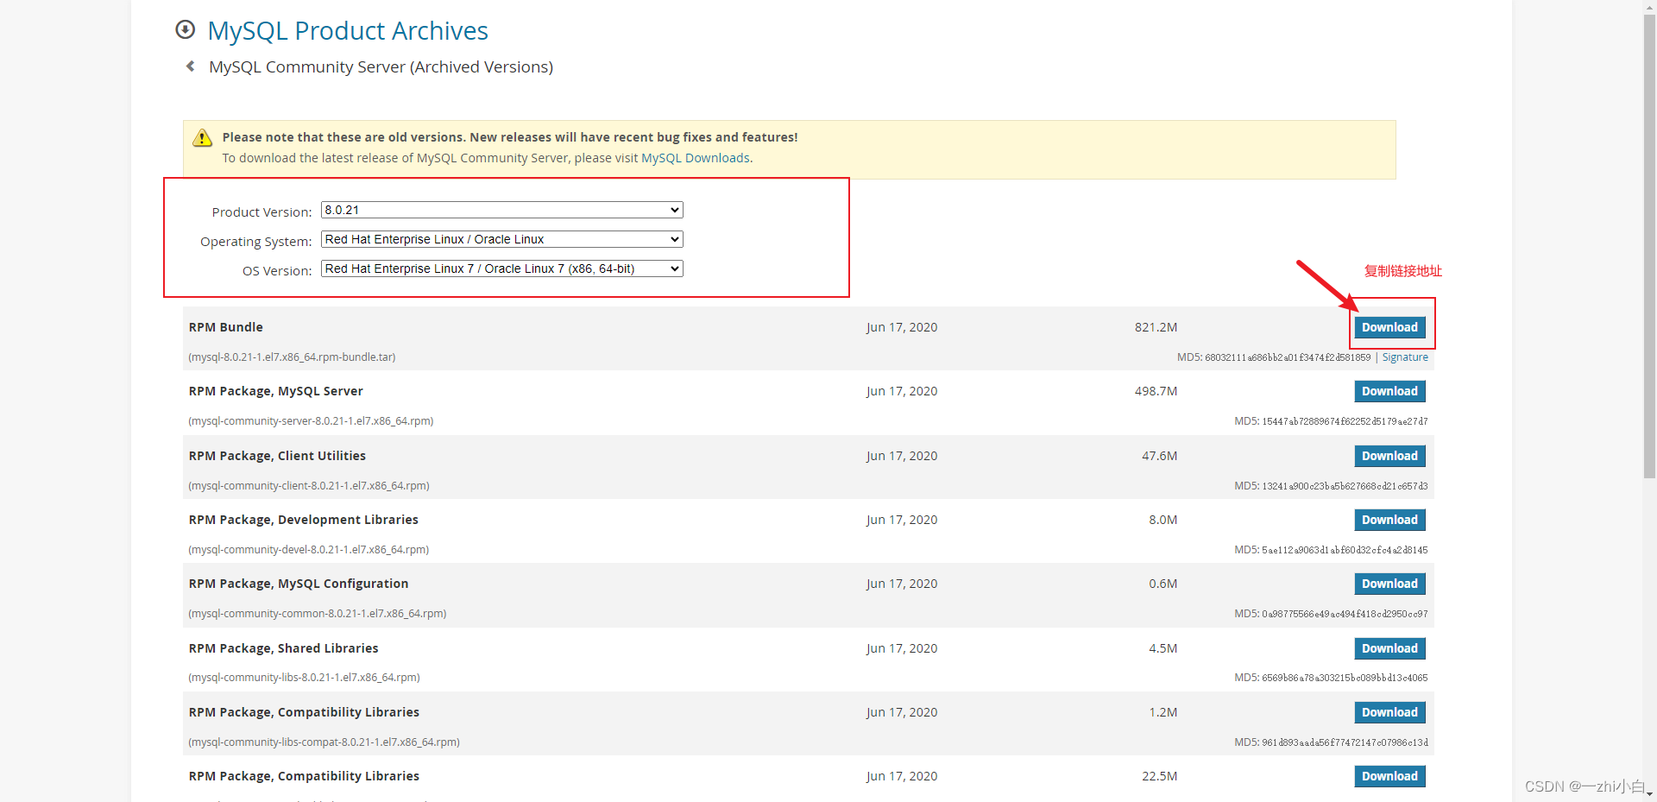Open the Operating System dropdown
Image resolution: width=1657 pixels, height=802 pixels.
tap(502, 239)
